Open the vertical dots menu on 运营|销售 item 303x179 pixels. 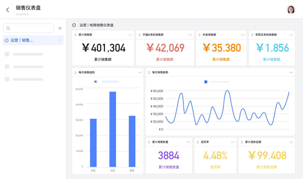[x=60, y=40]
